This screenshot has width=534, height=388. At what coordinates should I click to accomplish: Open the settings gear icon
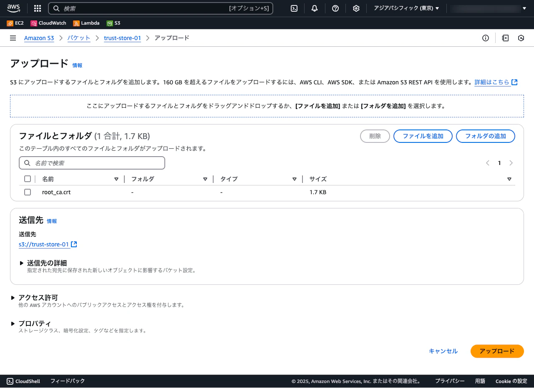[356, 8]
